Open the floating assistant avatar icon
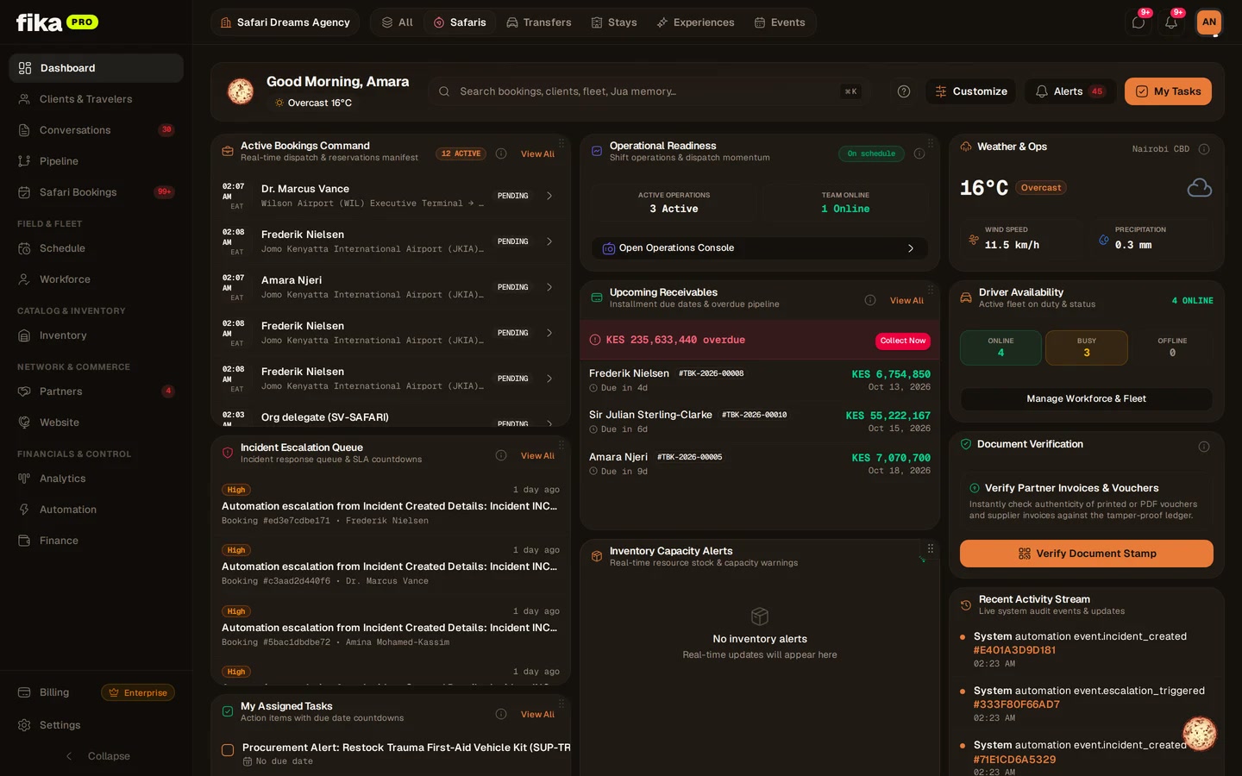The height and width of the screenshot is (776, 1242). pos(1199,734)
